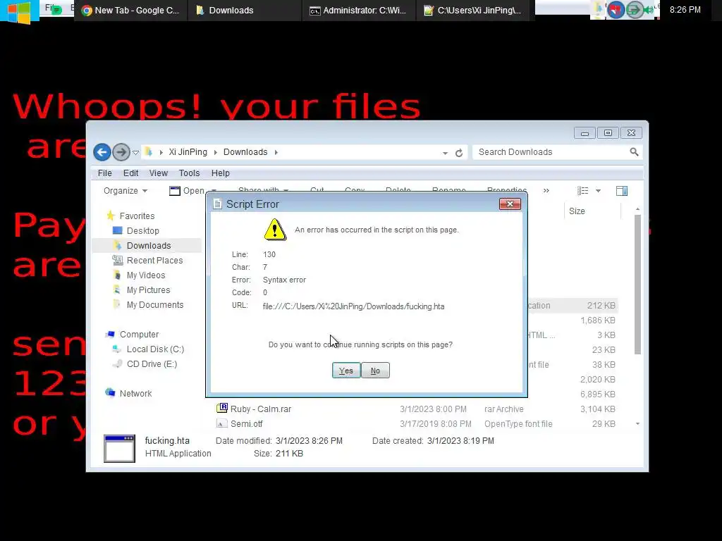Click the search magnifier icon
722x541 pixels.
[634, 152]
